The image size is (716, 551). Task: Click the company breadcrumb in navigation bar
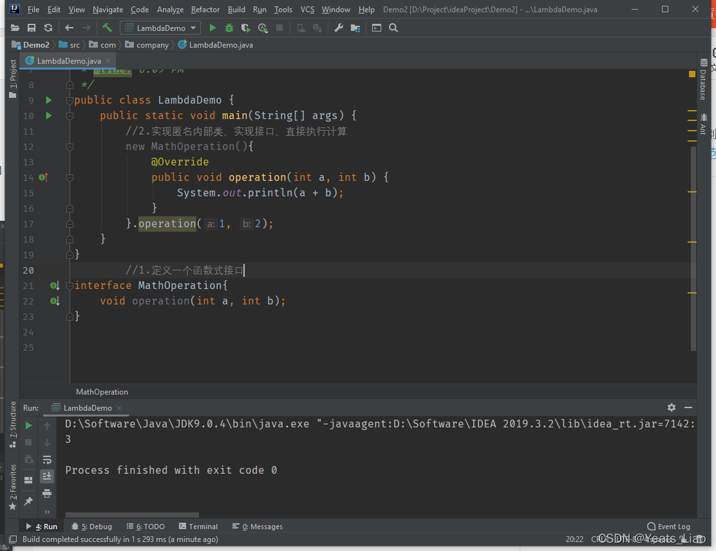pos(147,45)
